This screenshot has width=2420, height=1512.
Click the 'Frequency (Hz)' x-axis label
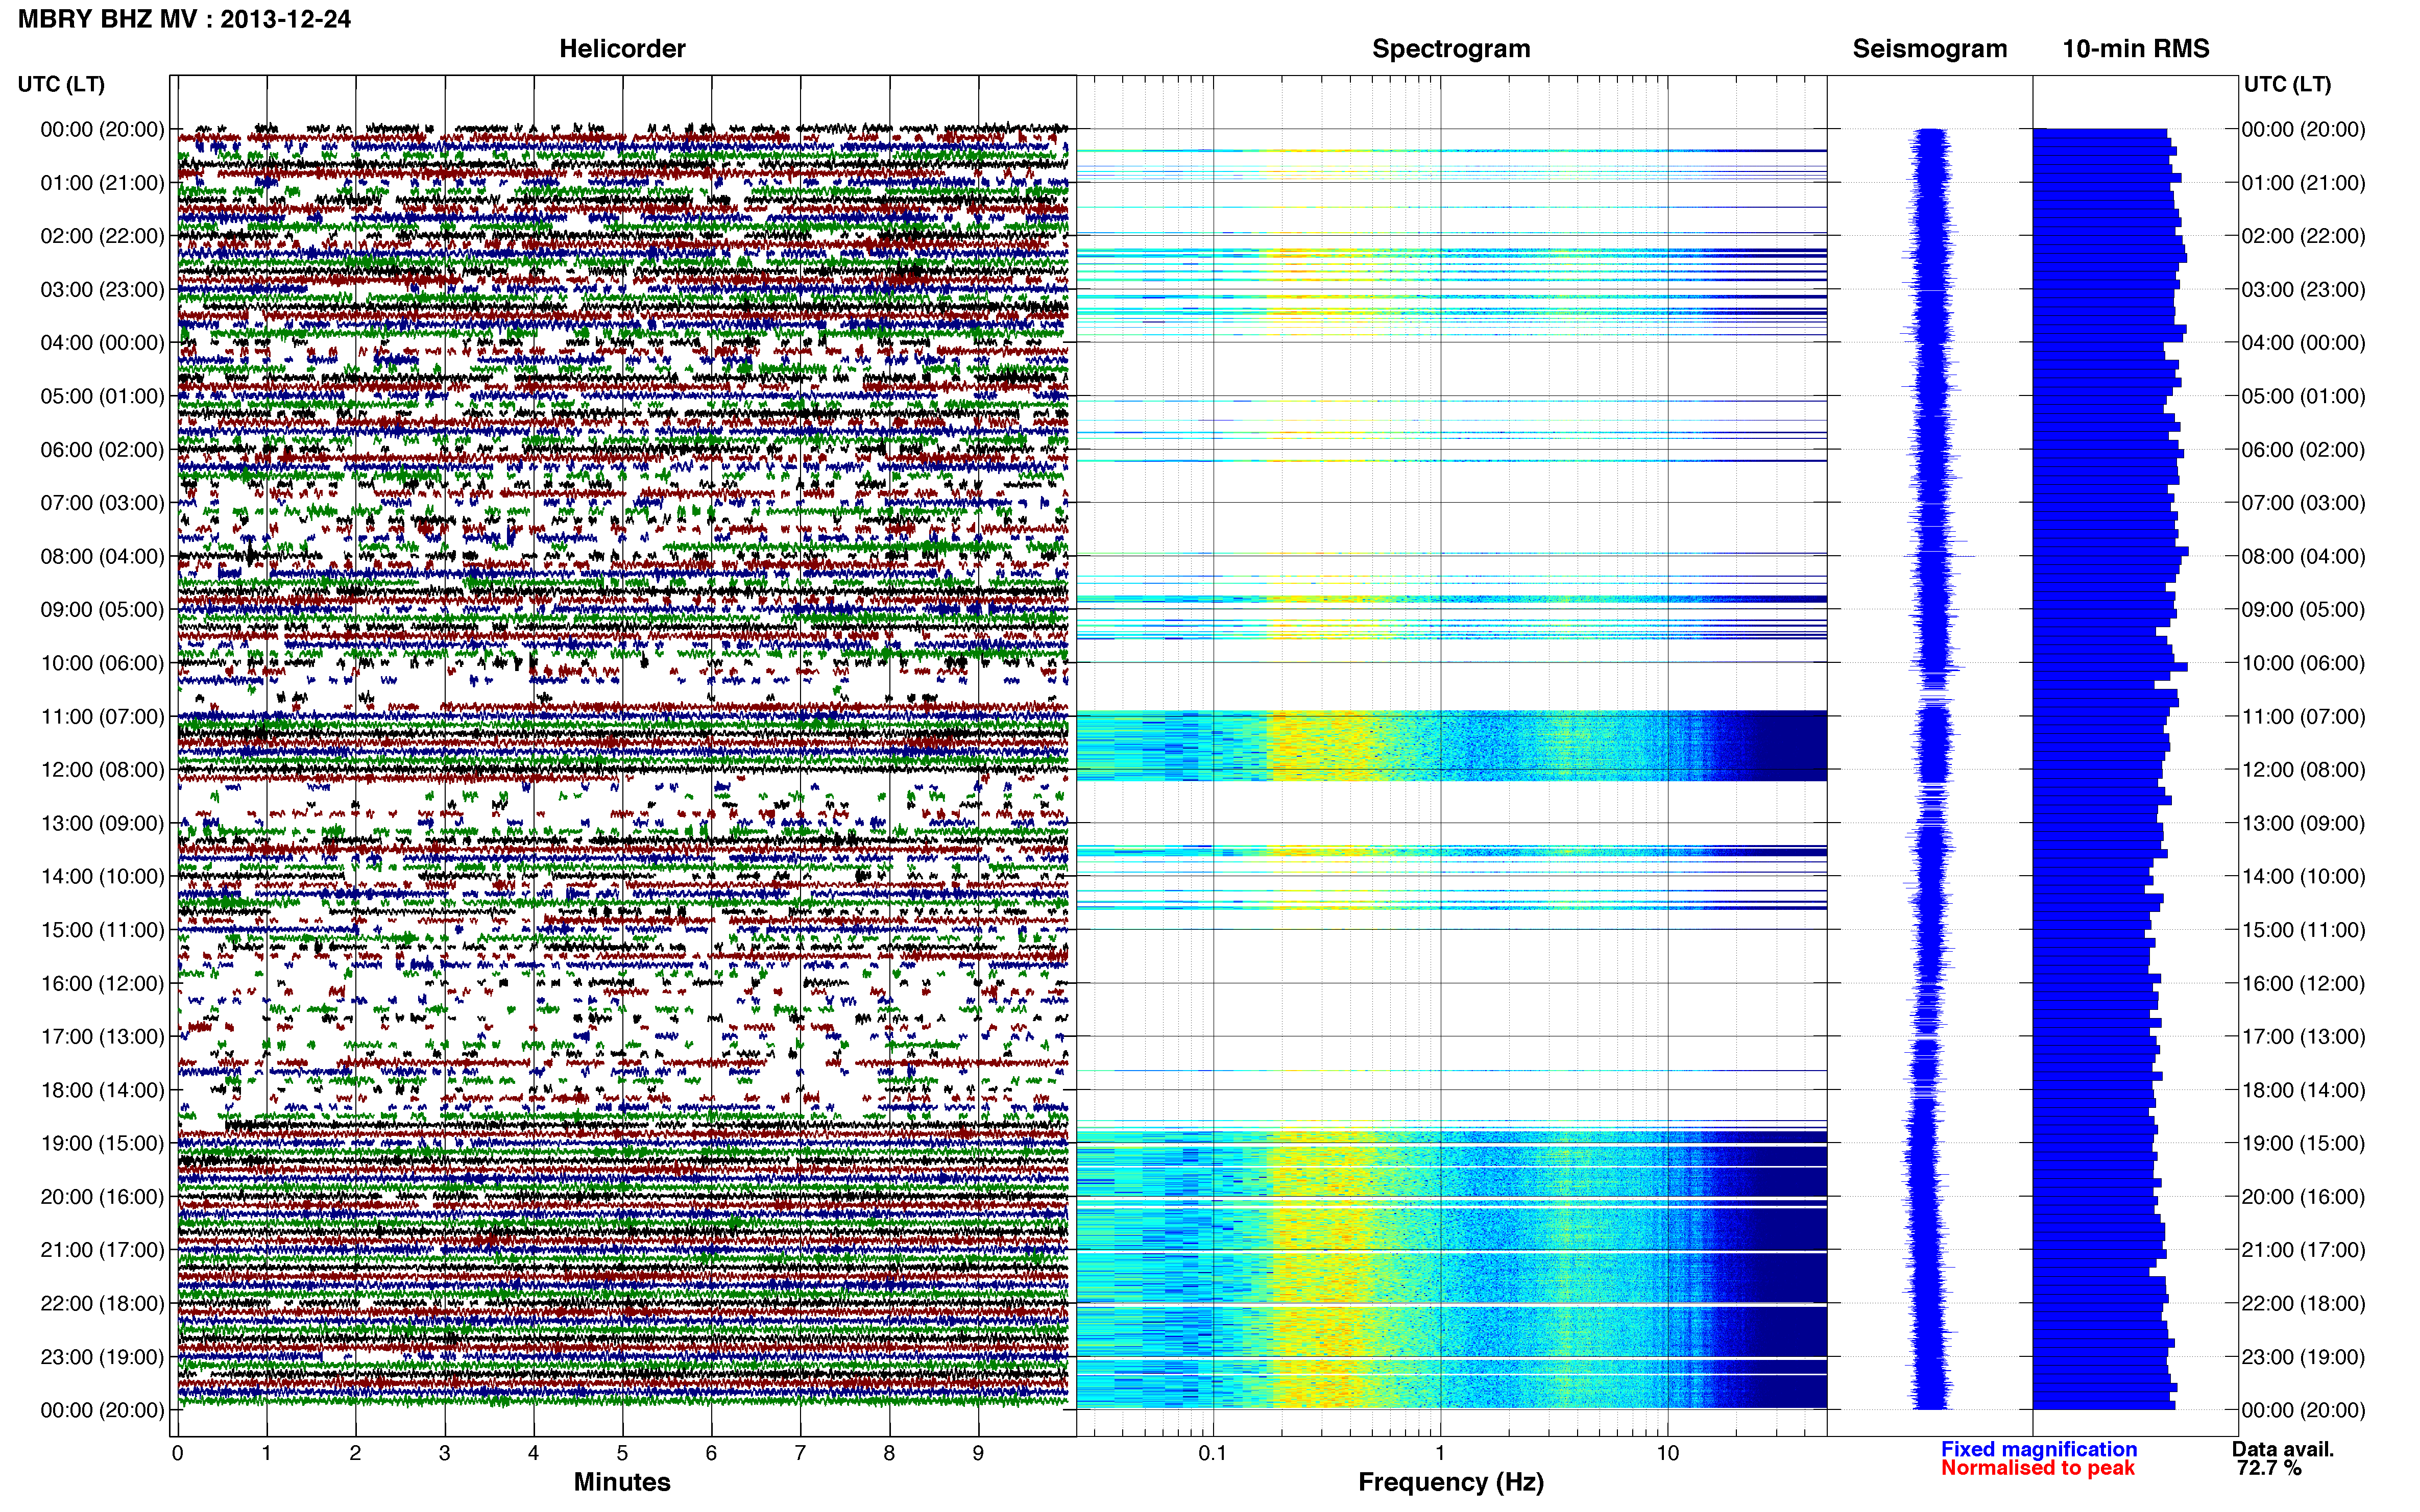tap(1450, 1482)
